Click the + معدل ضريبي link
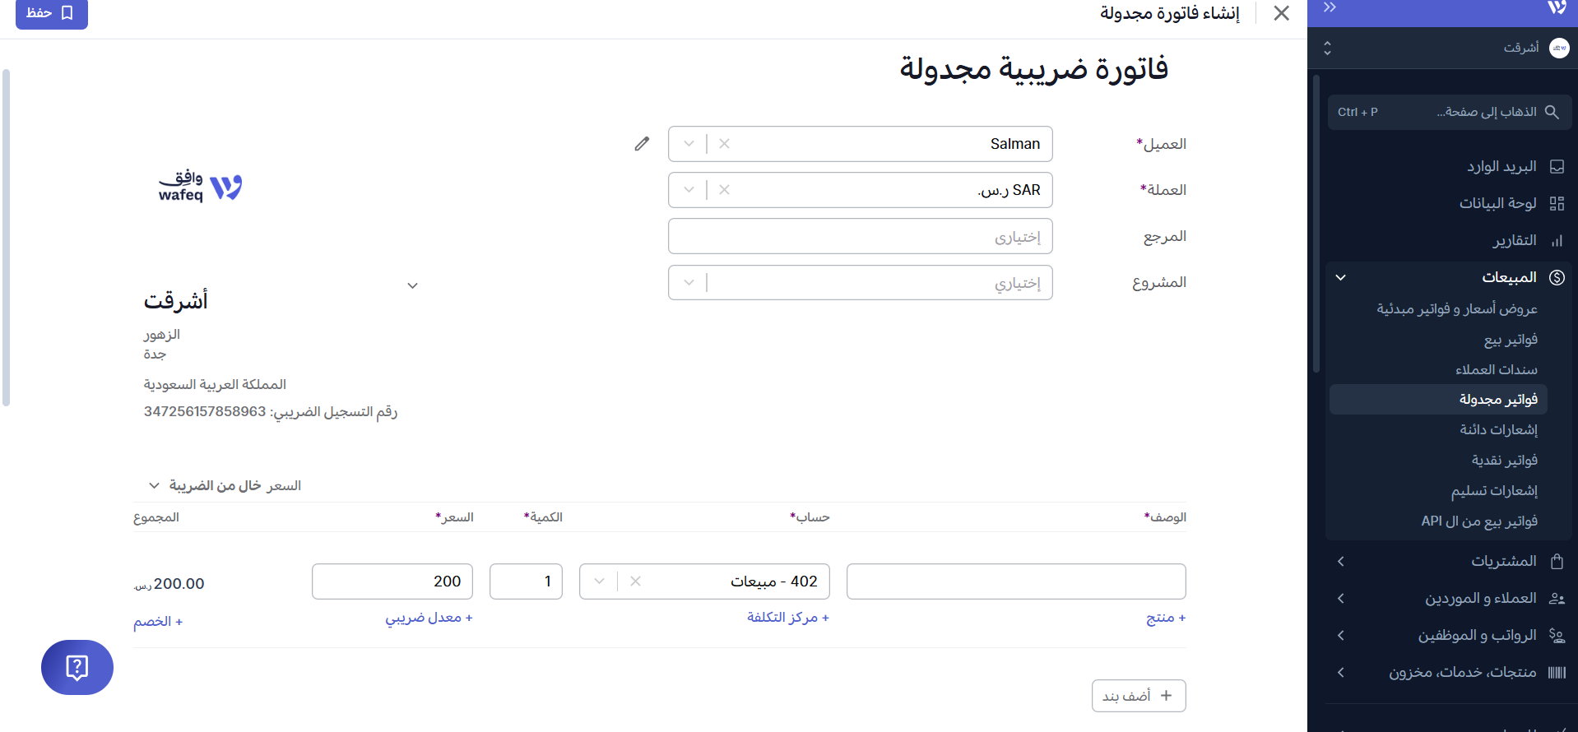 pos(429,618)
